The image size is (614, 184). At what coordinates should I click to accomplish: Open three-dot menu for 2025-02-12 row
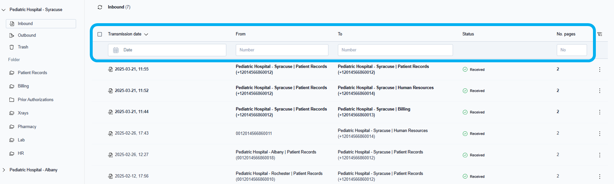click(599, 176)
